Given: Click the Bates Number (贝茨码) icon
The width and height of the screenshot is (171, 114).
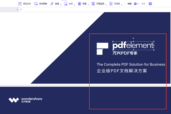Looking at the screenshot, I should tap(111, 4).
